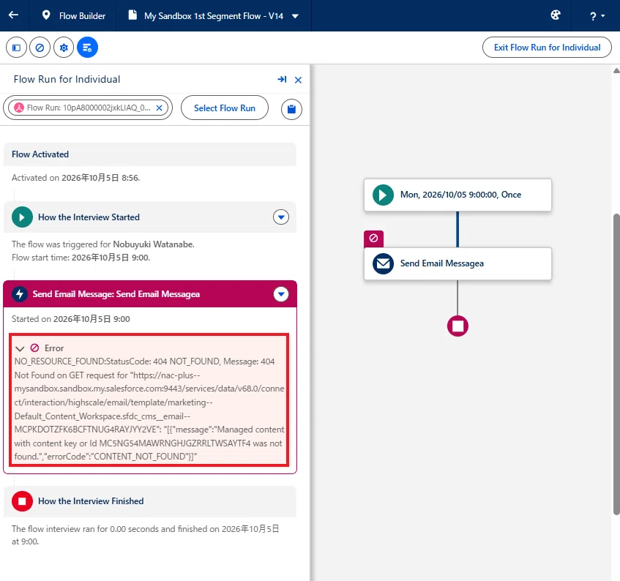The image size is (620, 581).
Task: Toggle the left panel toolbar button
Action: coord(16,48)
